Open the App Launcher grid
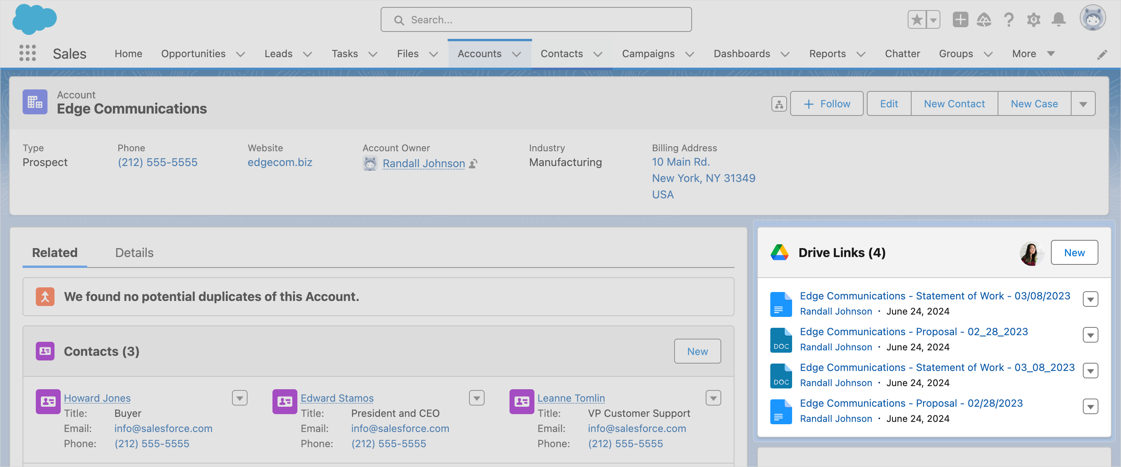Viewport: 1121px width, 467px height. [27, 53]
